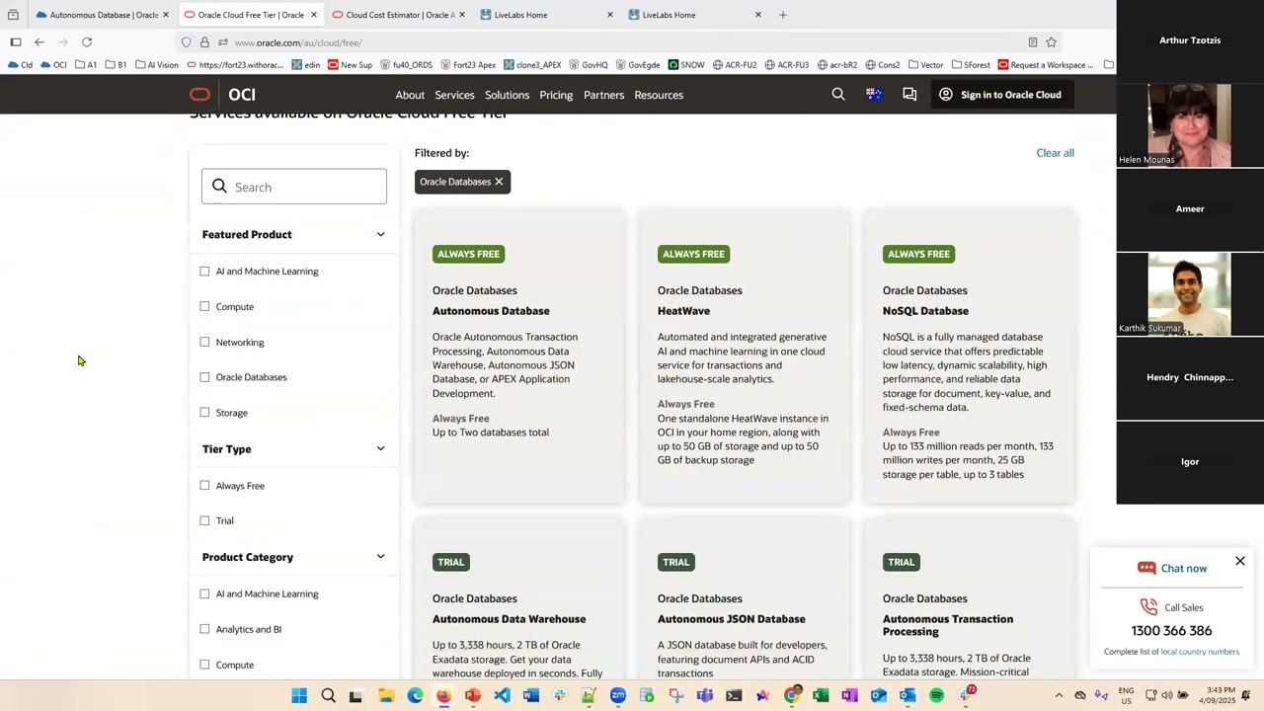Viewport: 1264px width, 711px height.
Task: Close the Chat now popup
Action: 1240,561
